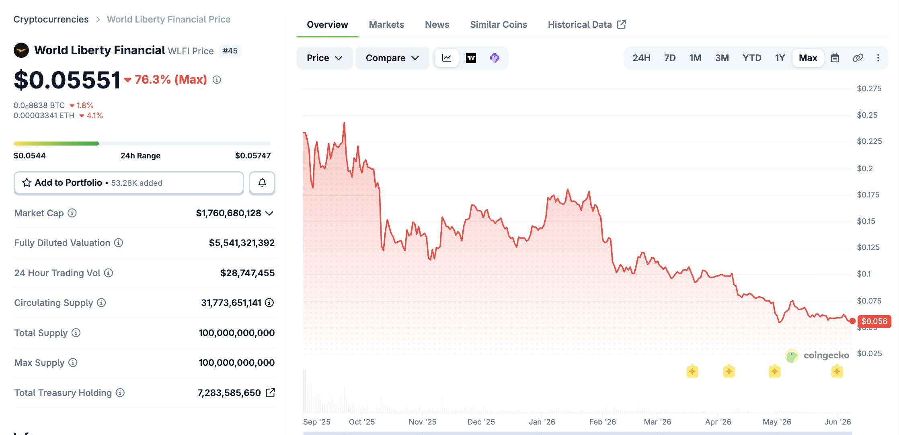Click the $0.05551 current price text

tap(67, 80)
